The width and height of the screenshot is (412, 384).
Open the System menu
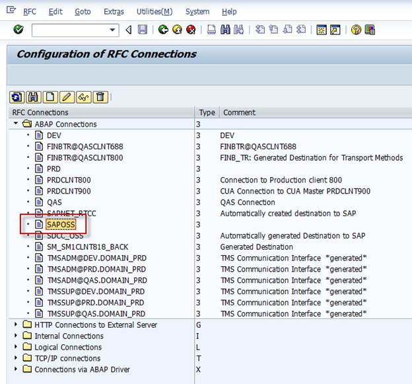197,12
